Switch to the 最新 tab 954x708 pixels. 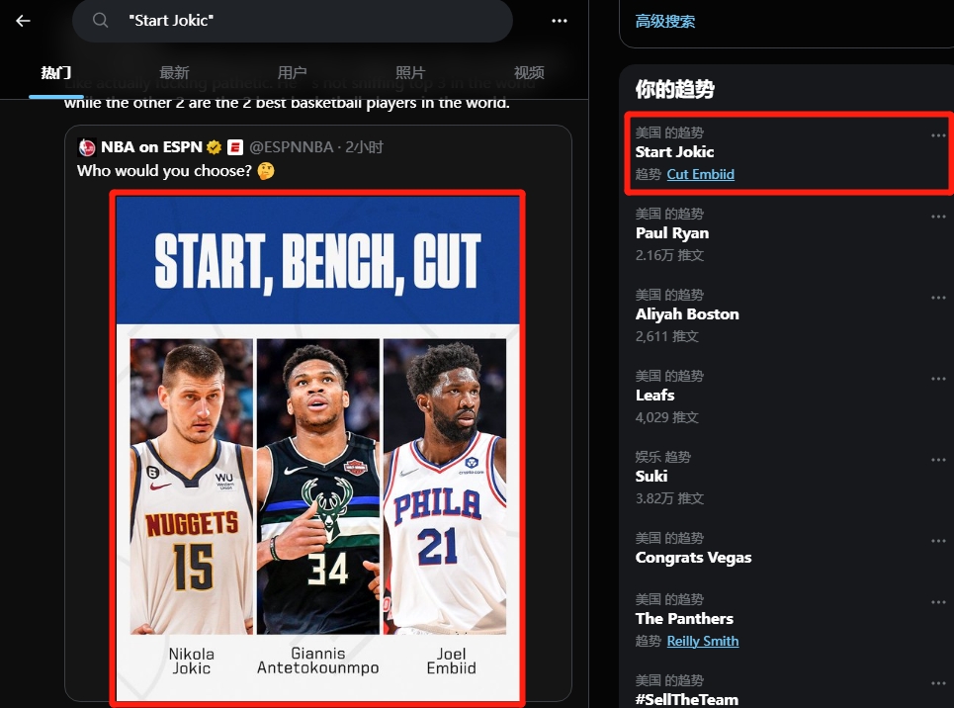click(174, 73)
